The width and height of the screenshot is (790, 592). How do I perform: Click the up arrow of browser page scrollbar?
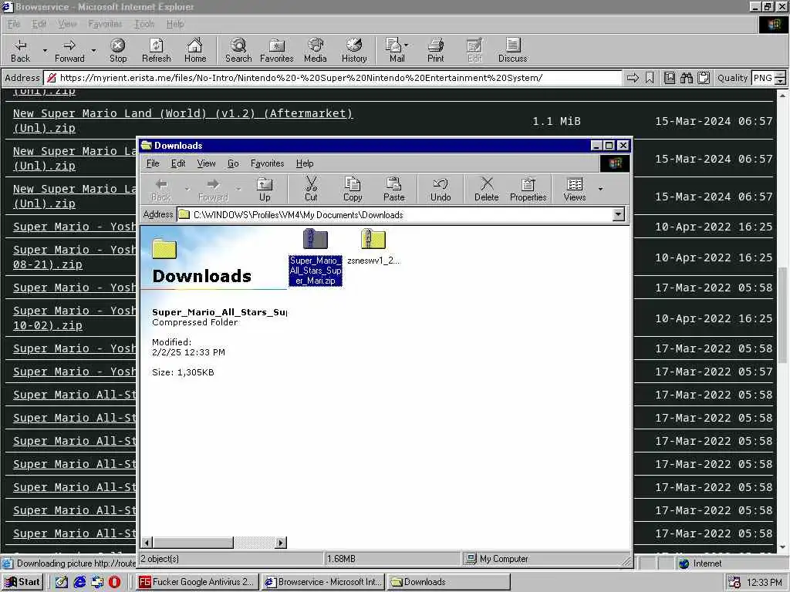tap(782, 95)
